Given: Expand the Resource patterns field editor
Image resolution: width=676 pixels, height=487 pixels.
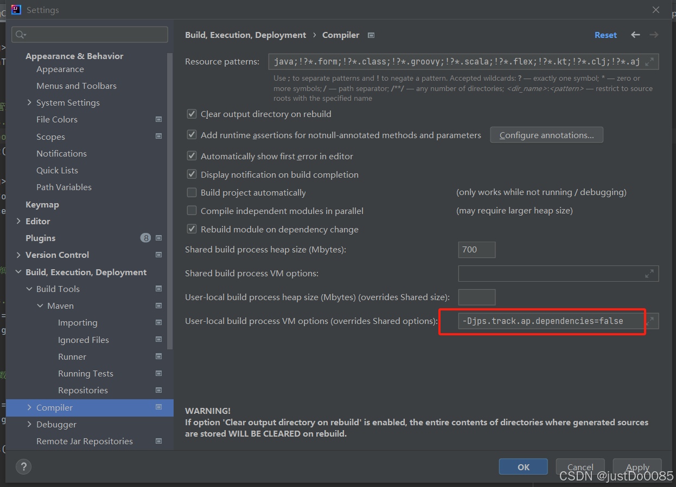Looking at the screenshot, I should click(649, 61).
